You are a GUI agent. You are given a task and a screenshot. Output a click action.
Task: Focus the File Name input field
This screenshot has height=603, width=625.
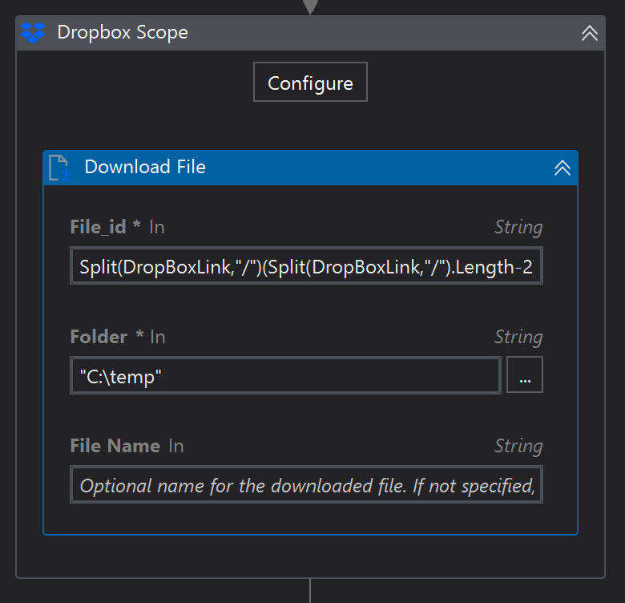coord(306,484)
